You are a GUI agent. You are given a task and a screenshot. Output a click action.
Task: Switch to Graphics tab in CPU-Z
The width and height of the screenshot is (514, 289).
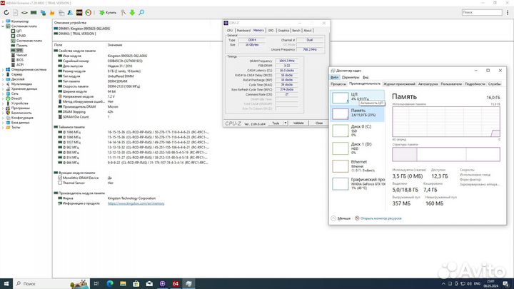283,31
